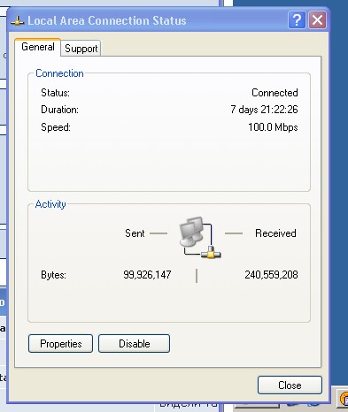Close dialog with the red X button
The image size is (348, 412).
pyautogui.click(x=317, y=20)
